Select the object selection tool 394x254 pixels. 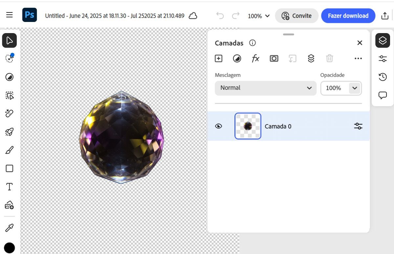coord(10,95)
